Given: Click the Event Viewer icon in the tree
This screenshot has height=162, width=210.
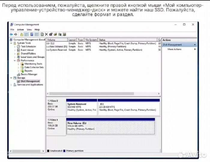Looking at the screenshot, I should (19, 50).
